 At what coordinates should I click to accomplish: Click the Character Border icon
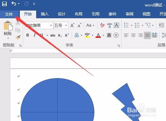(x=116, y=25)
